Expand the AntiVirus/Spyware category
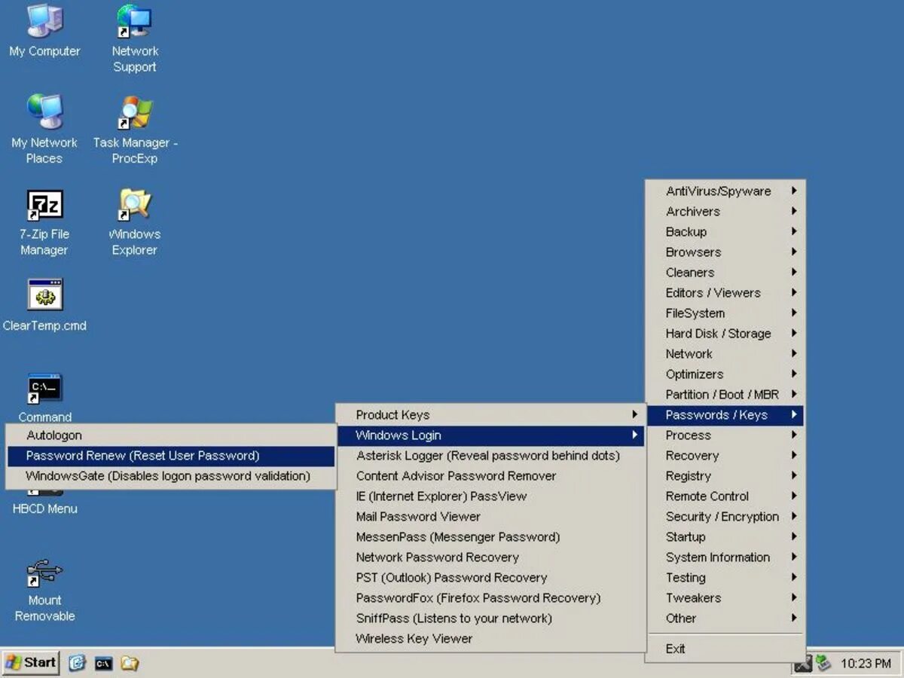The height and width of the screenshot is (678, 904). pyautogui.click(x=725, y=191)
